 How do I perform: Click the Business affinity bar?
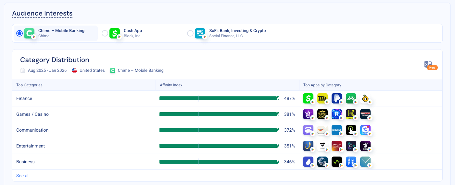(219, 162)
